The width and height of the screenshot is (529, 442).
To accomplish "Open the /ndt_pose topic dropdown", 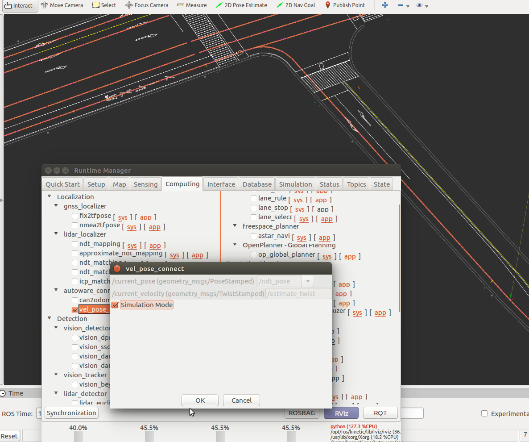I will (x=307, y=281).
